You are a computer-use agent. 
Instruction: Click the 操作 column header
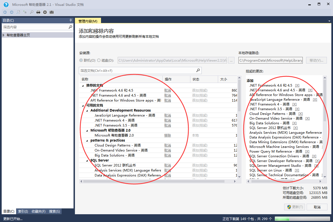pos(176,79)
